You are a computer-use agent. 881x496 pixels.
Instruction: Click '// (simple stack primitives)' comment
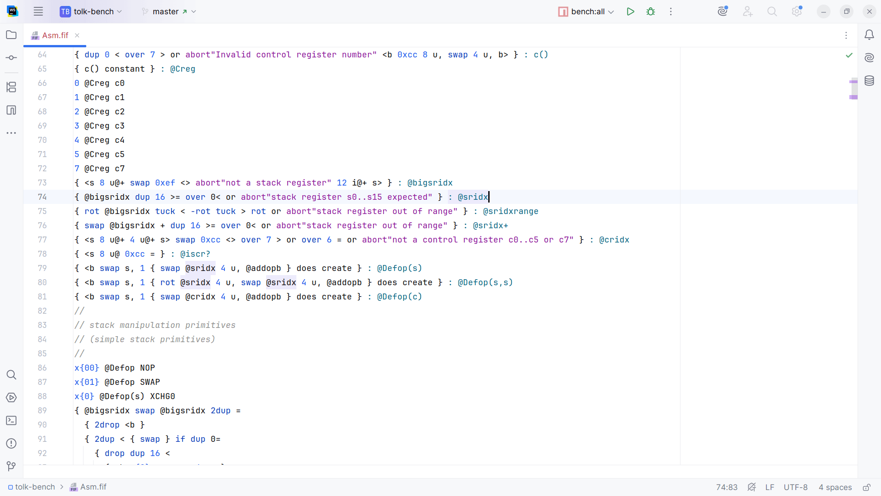(x=145, y=339)
